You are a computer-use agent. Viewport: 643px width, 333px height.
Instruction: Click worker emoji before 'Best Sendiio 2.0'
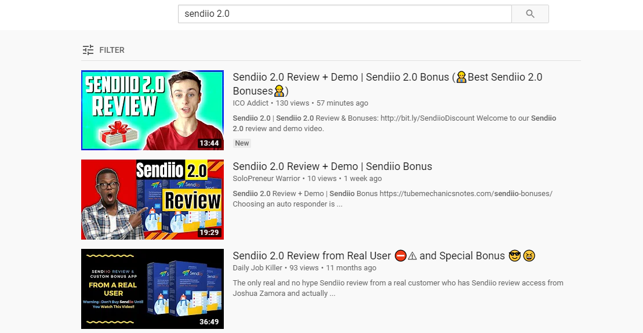point(462,77)
